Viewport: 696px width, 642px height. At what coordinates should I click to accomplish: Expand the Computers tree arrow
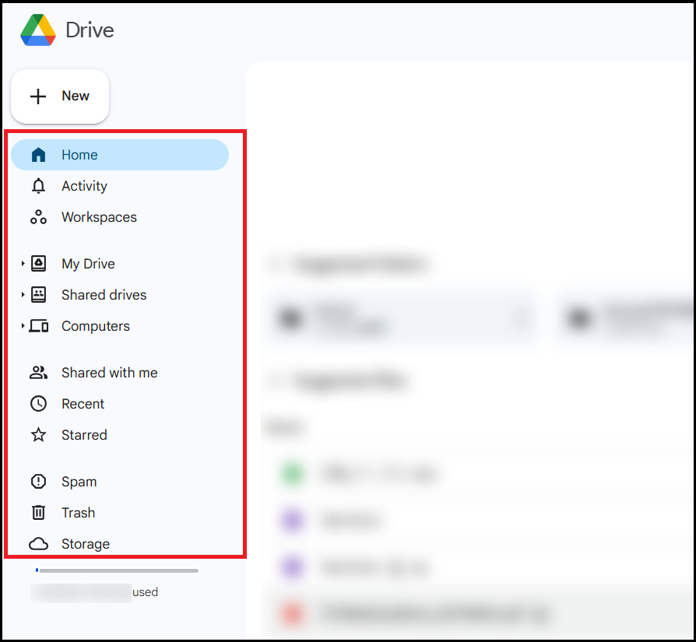pos(23,326)
